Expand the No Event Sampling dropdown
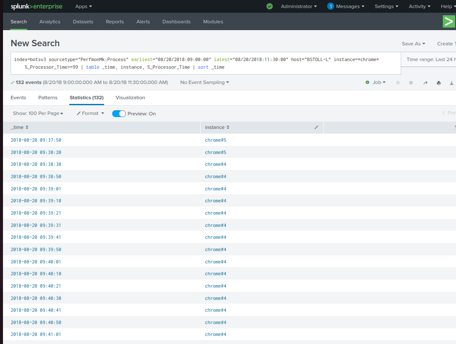Screen dimensions: 456x344 (x=204, y=82)
